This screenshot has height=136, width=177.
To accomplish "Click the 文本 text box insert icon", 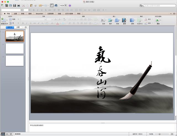I will [103, 20].
